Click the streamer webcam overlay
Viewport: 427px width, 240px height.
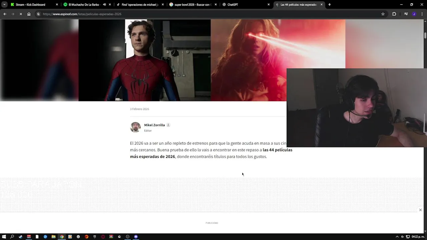click(x=357, y=108)
